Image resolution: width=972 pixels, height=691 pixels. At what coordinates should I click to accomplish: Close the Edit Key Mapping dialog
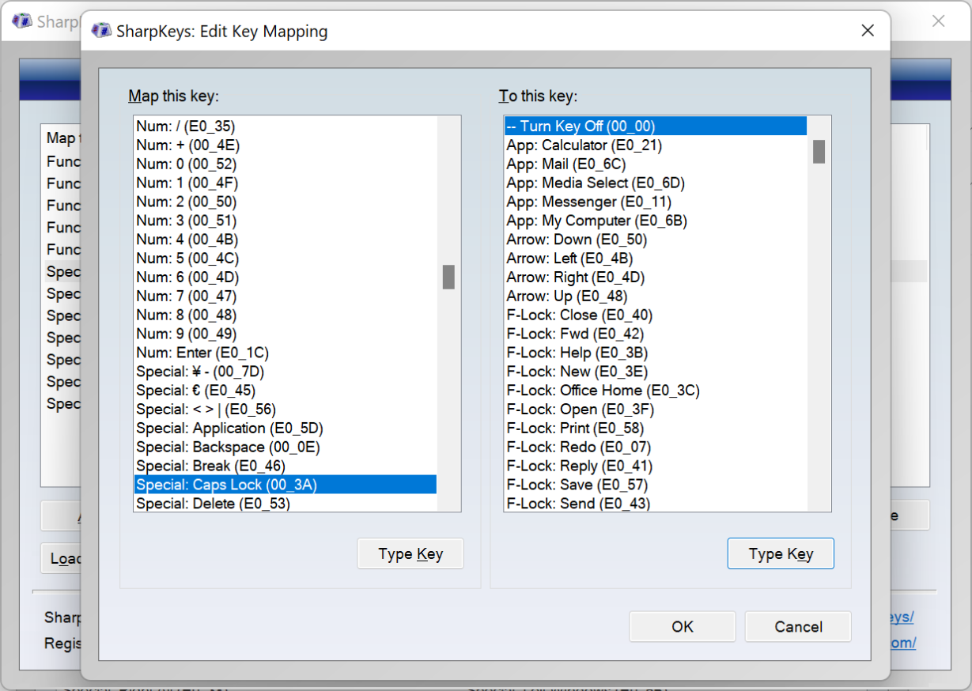[867, 31]
